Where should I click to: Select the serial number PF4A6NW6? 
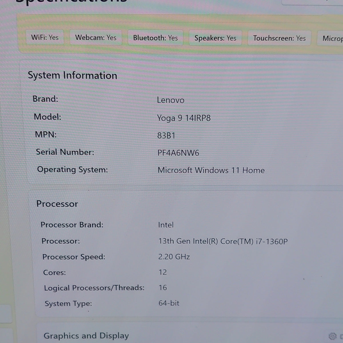[178, 153]
